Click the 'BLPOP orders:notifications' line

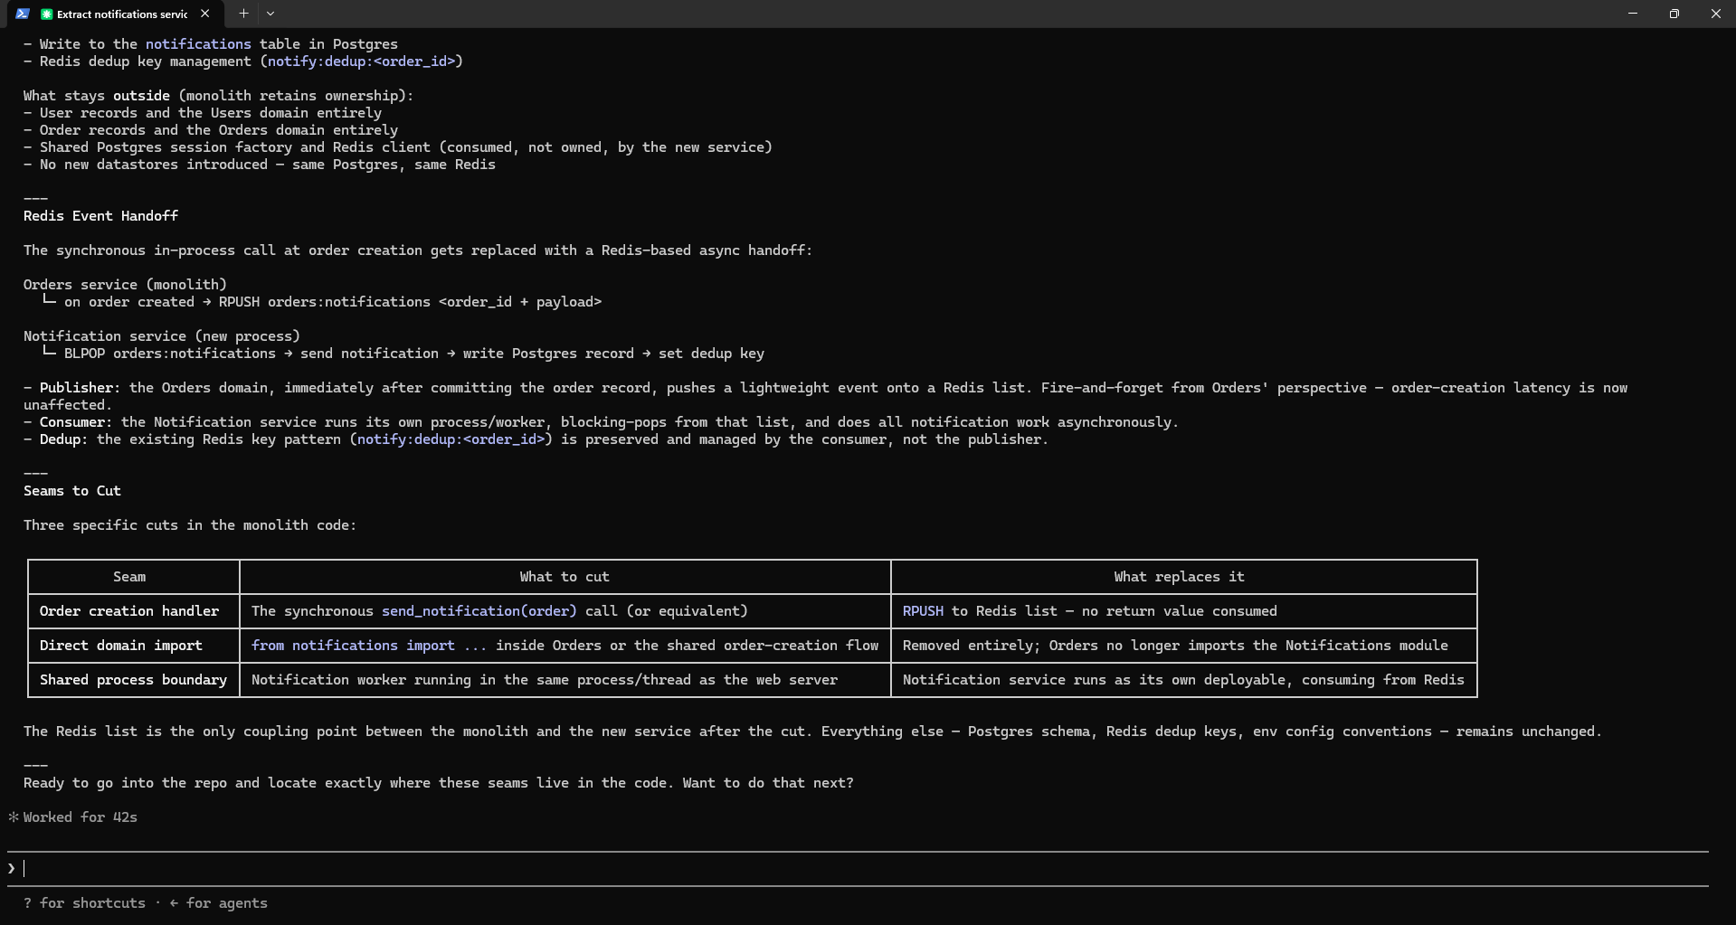point(403,354)
